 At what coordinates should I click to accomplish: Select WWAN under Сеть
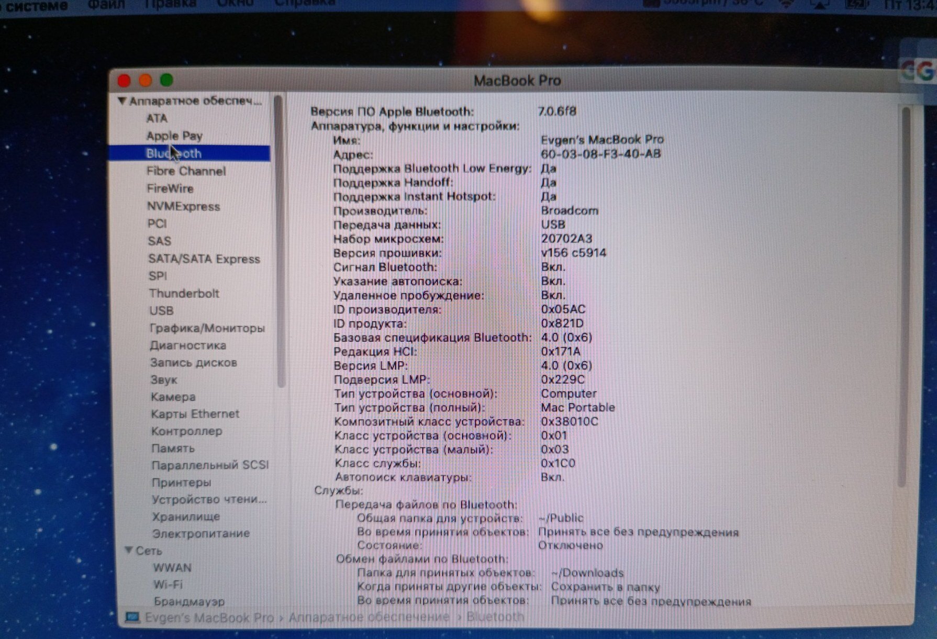point(172,567)
